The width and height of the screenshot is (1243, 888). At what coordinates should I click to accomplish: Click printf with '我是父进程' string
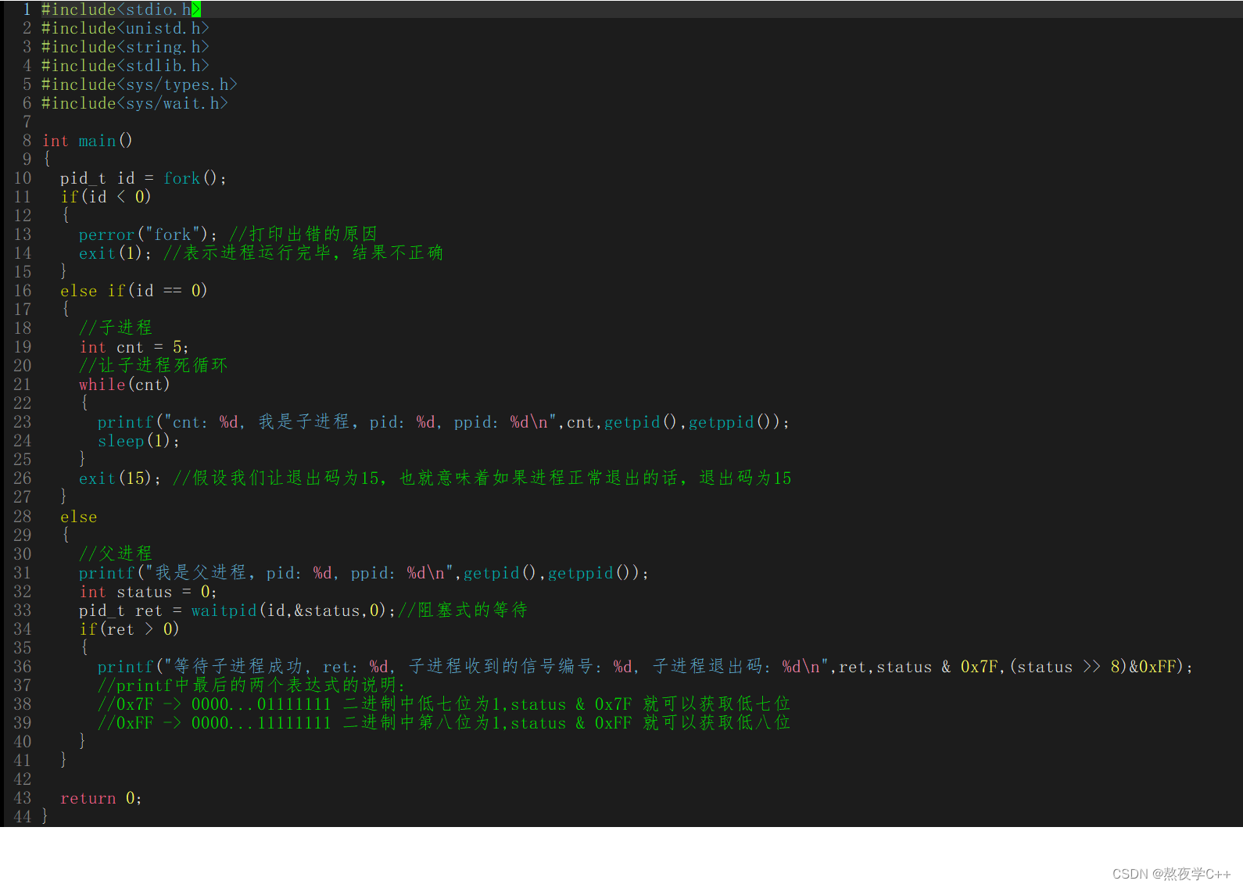tap(364, 573)
